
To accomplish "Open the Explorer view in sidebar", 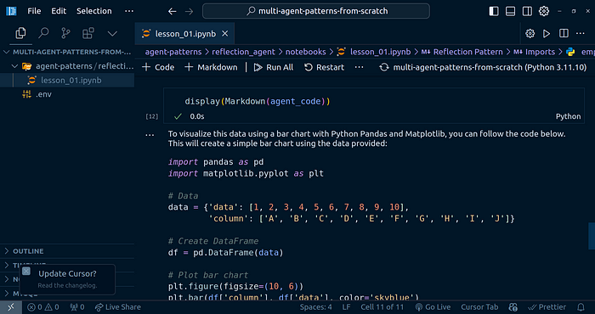I will coord(20,33).
